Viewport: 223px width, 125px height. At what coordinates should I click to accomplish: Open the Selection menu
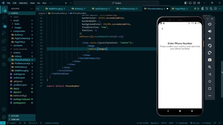pos(23,3)
